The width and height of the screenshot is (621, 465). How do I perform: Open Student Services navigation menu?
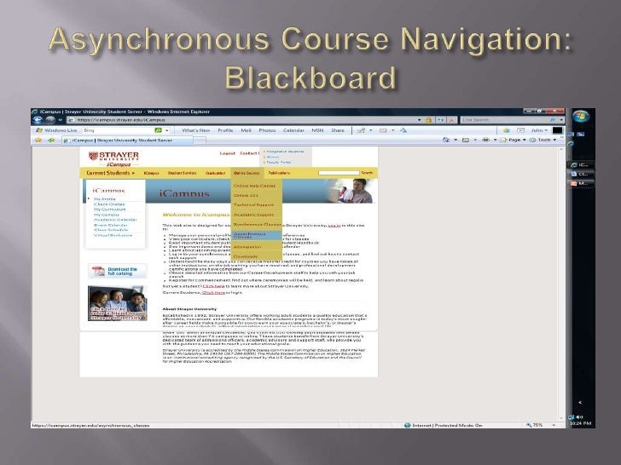pyautogui.click(x=182, y=173)
